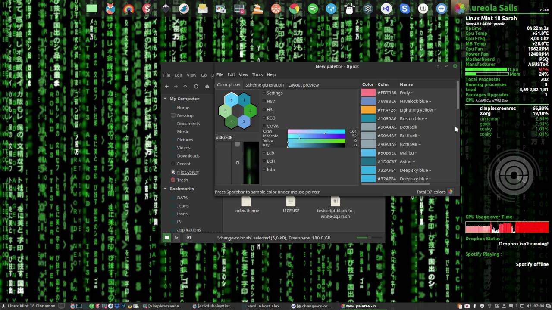The image size is (552, 310).
Task: Select the index.theme file
Action: 246,205
